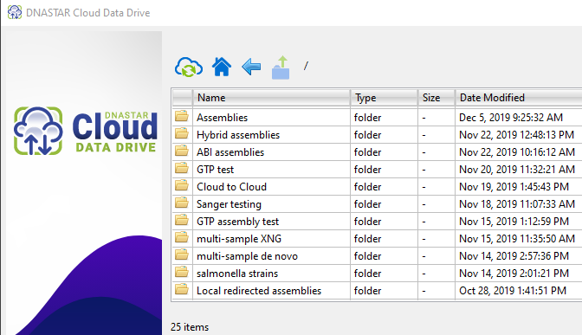Click date 'Nov 15, 2019 1:12:59 PM'
The image size is (582, 335).
coord(514,222)
